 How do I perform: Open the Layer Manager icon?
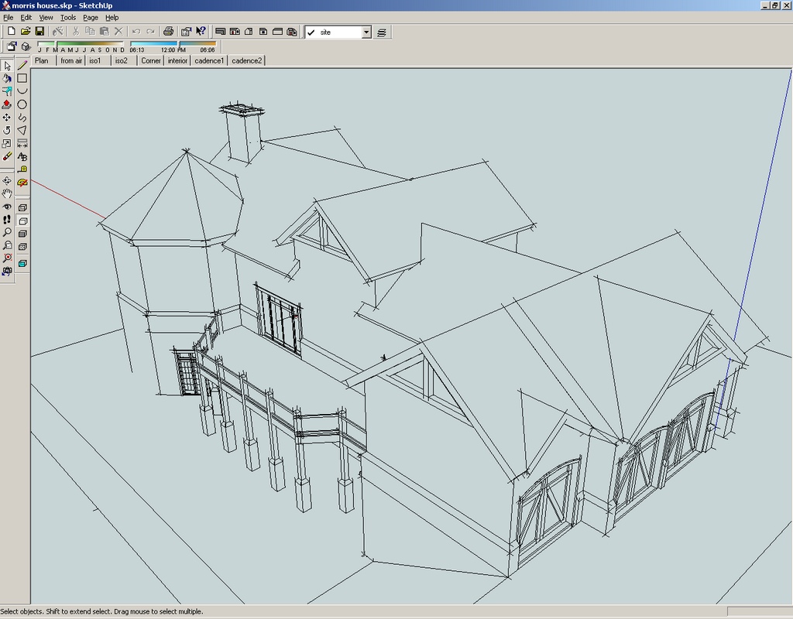(x=383, y=32)
